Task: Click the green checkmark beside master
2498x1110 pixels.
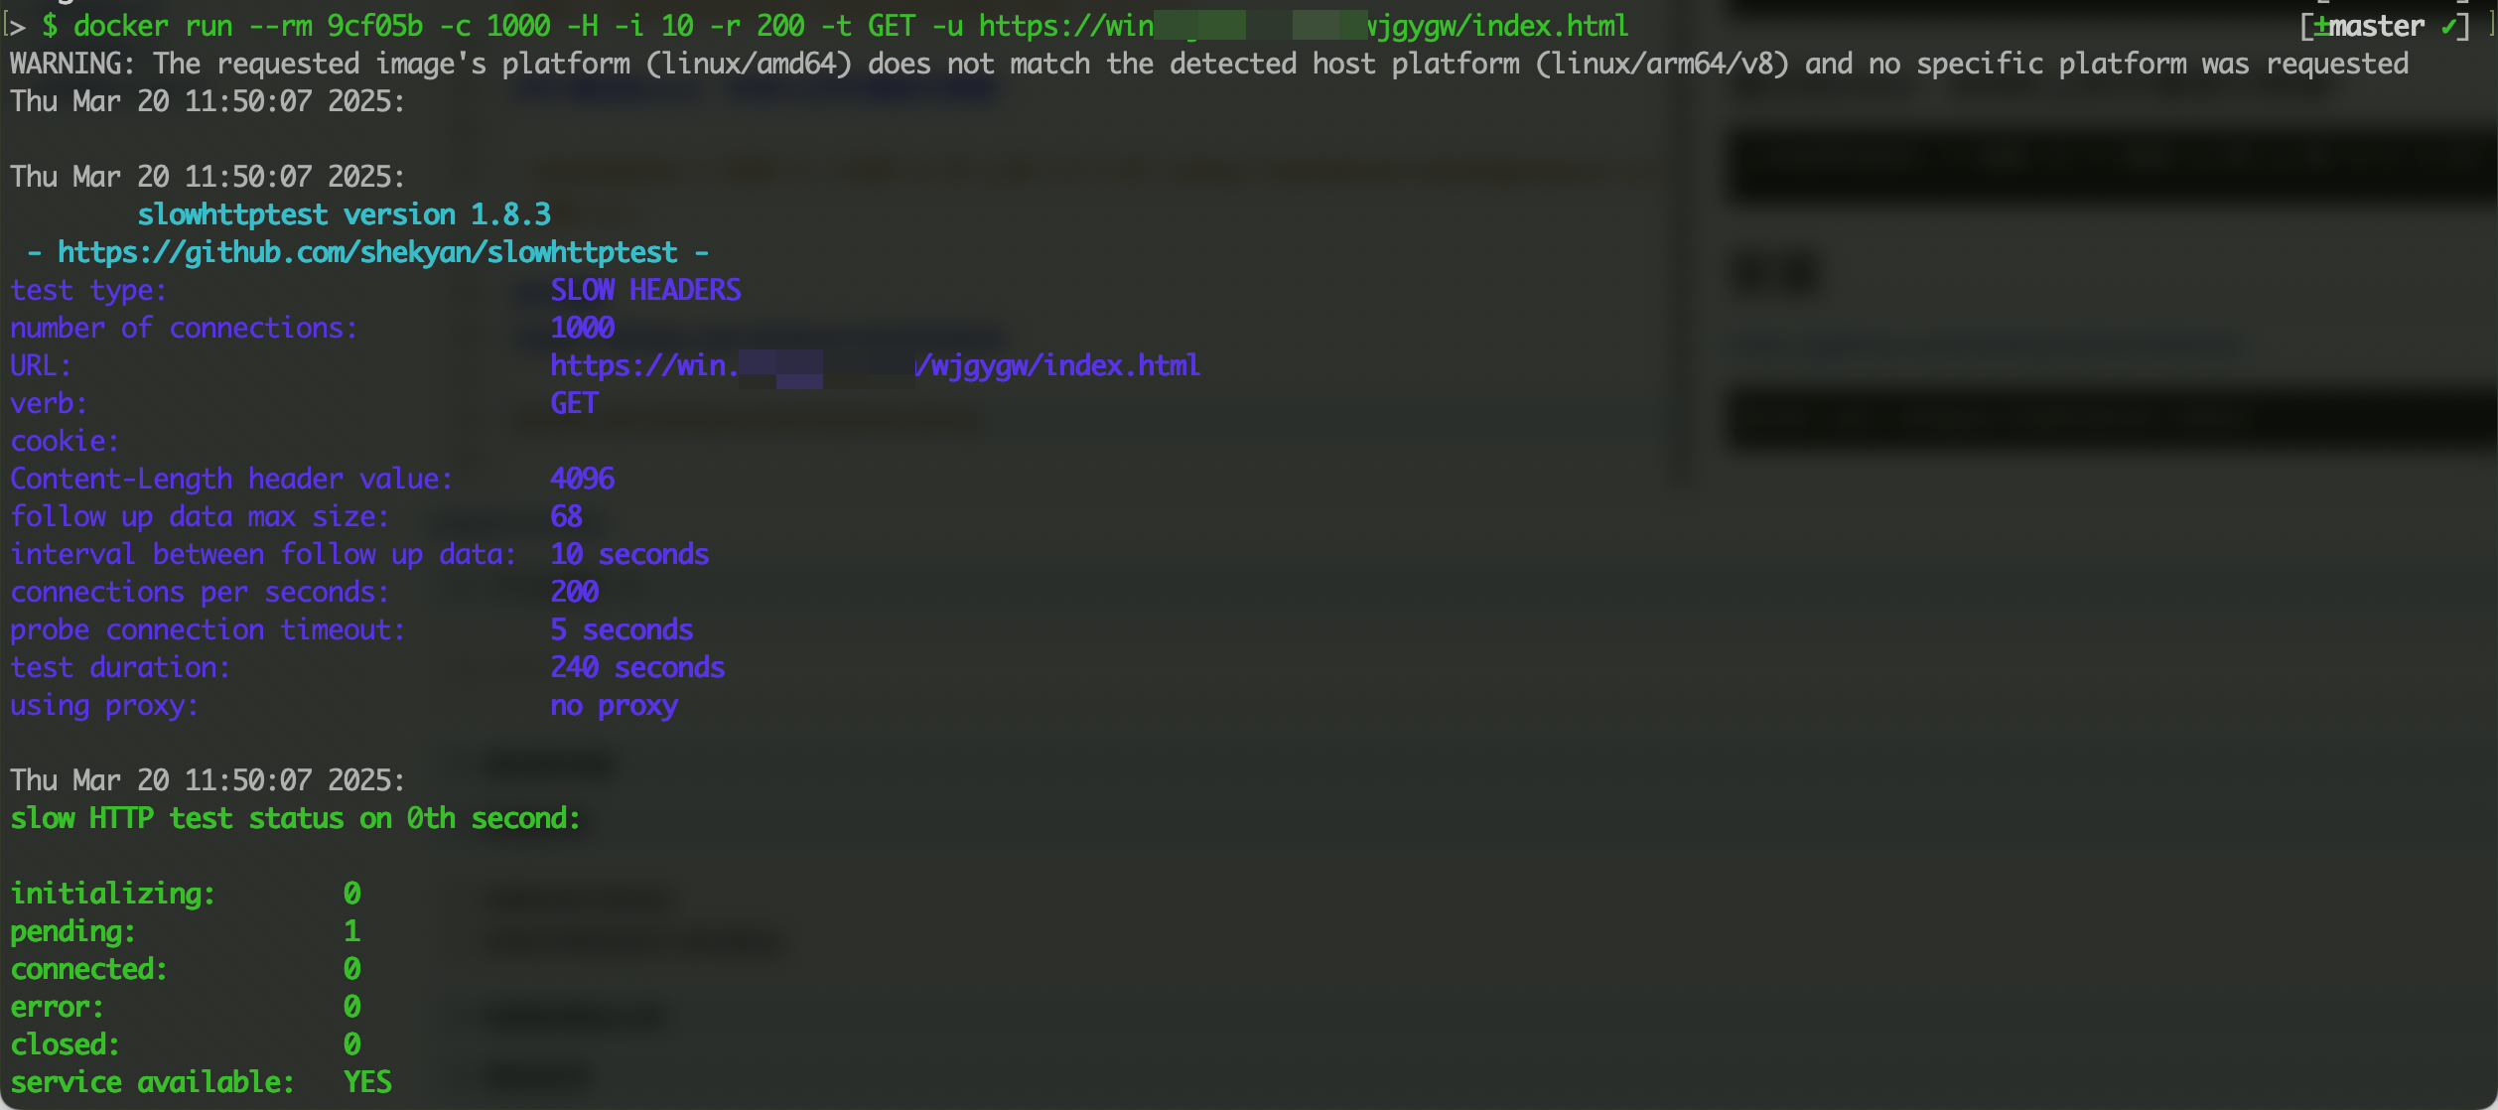Action: [2448, 26]
